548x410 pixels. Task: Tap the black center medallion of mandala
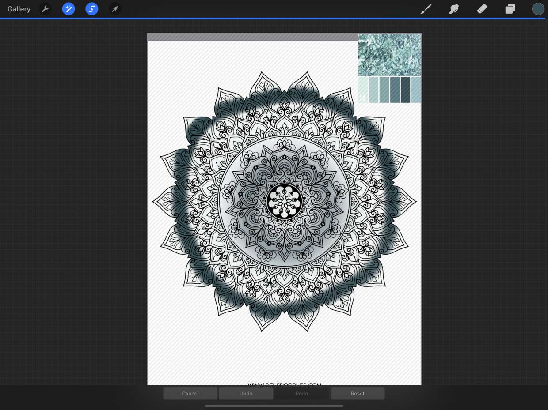pos(284,201)
